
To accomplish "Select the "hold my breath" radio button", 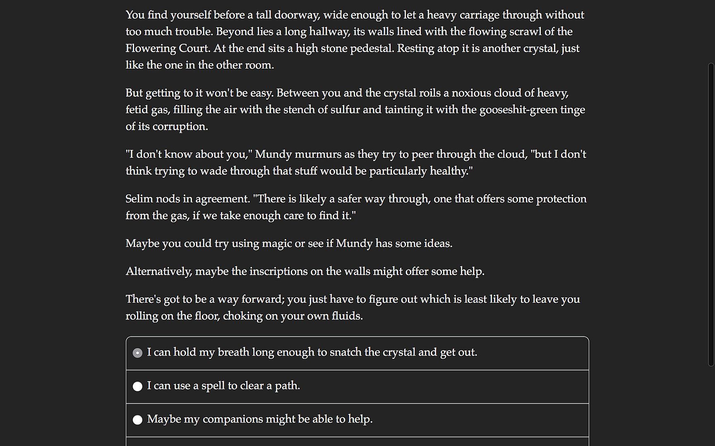I will tap(137, 353).
